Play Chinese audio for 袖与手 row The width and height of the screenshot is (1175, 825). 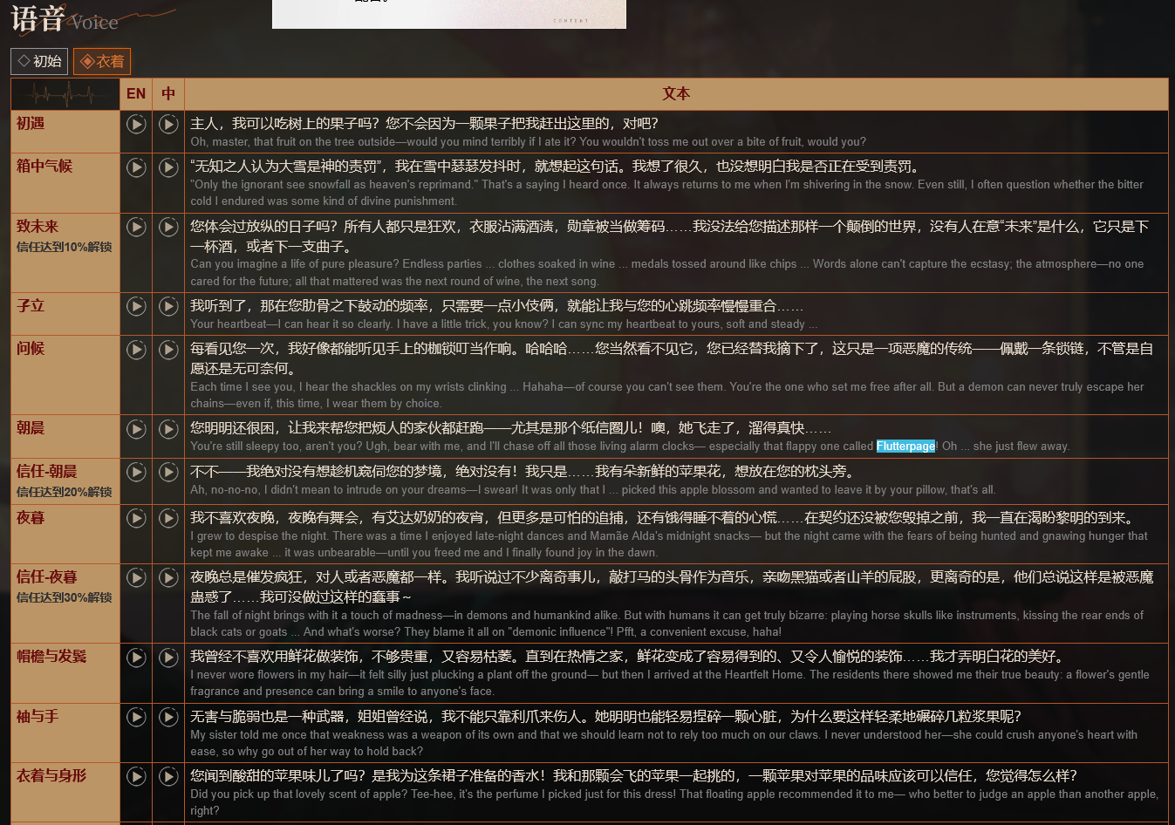(168, 717)
